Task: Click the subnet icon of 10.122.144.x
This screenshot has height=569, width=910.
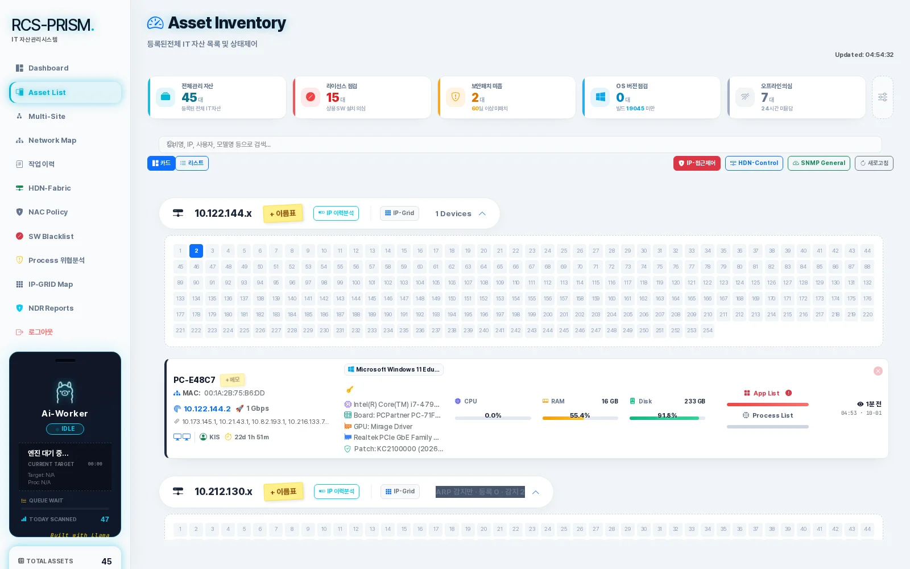Action: pos(178,213)
